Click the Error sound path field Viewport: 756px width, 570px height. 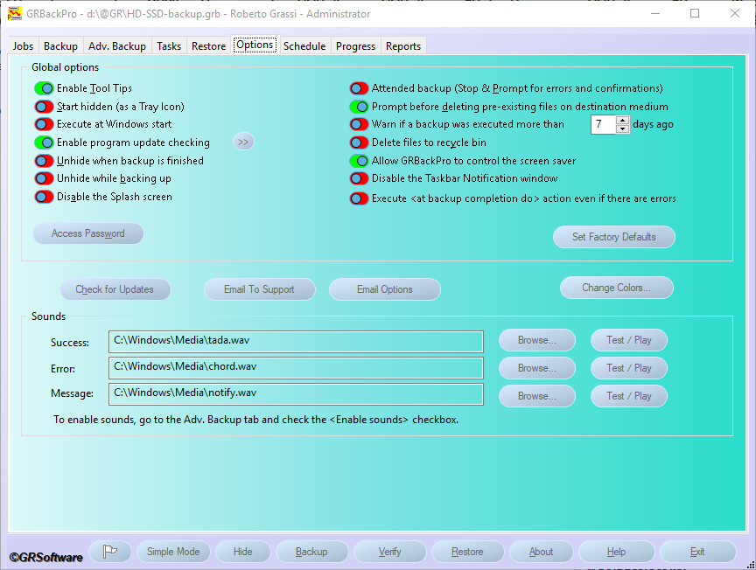click(x=296, y=368)
